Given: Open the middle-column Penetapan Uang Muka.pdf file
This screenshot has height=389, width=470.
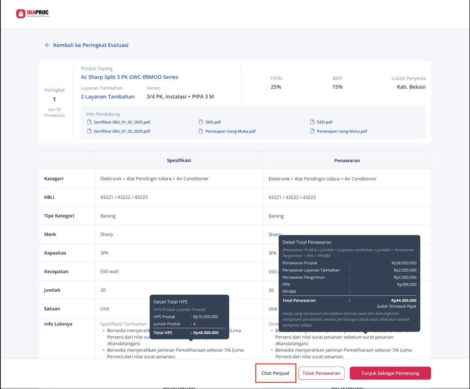Looking at the screenshot, I should click(x=230, y=131).
